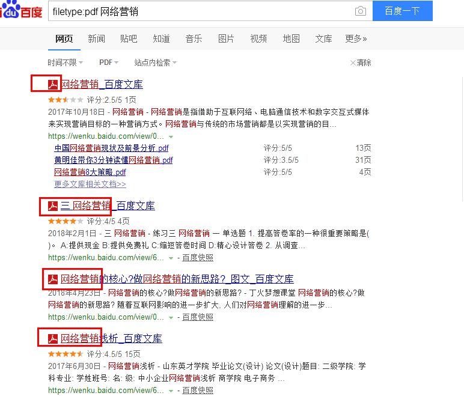Click PDF icon beside first result 网络营销_百度文库
This screenshot has width=464, height=396.
click(53, 84)
